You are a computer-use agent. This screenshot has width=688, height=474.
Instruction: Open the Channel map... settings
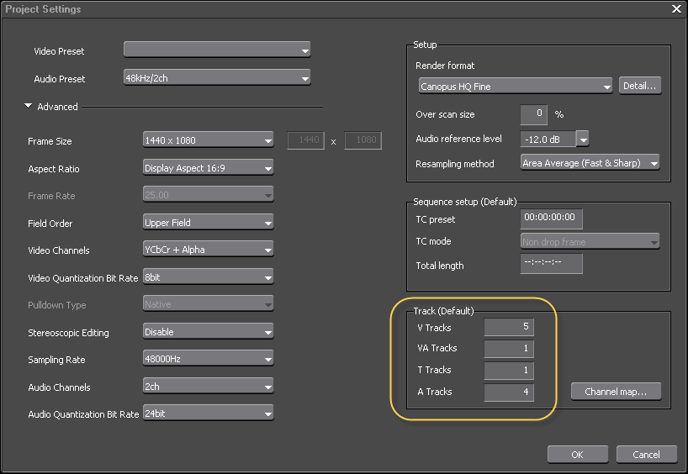616,392
